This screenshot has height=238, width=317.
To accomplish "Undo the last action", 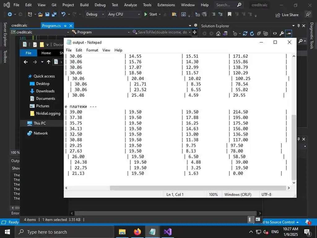I will coord(63,14).
